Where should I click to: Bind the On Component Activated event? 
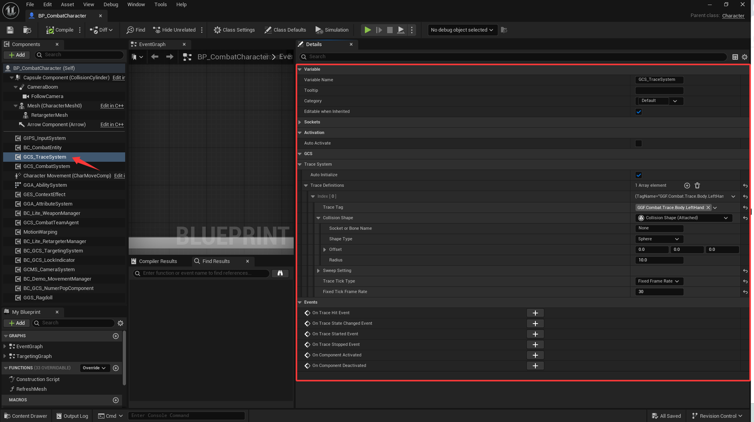click(x=535, y=355)
